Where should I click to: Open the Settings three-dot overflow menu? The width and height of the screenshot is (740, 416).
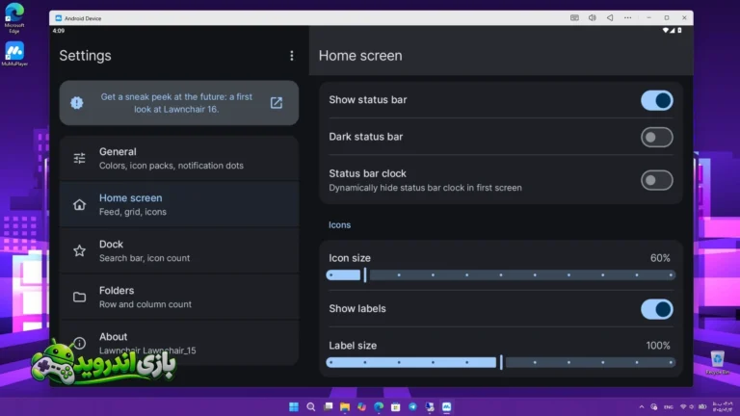(x=292, y=56)
